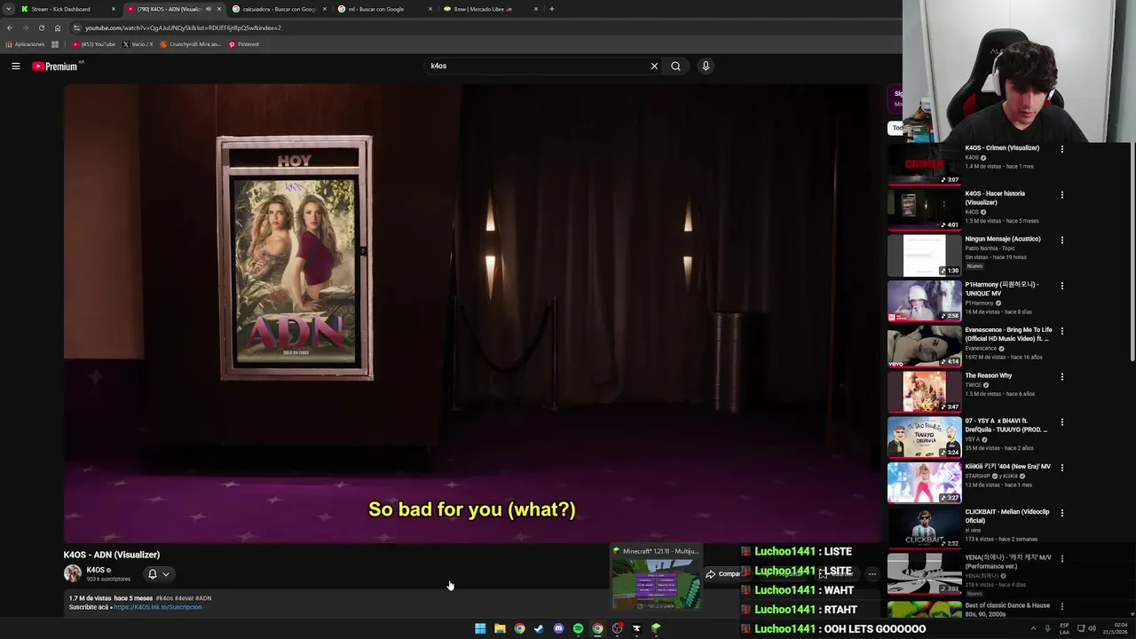Open volume control in system tray
1136x639 pixels.
tap(1092, 628)
